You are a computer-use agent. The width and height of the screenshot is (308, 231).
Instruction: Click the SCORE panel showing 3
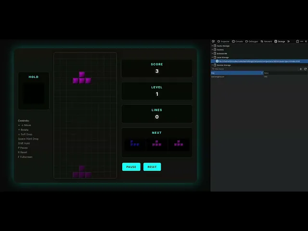coord(157,68)
